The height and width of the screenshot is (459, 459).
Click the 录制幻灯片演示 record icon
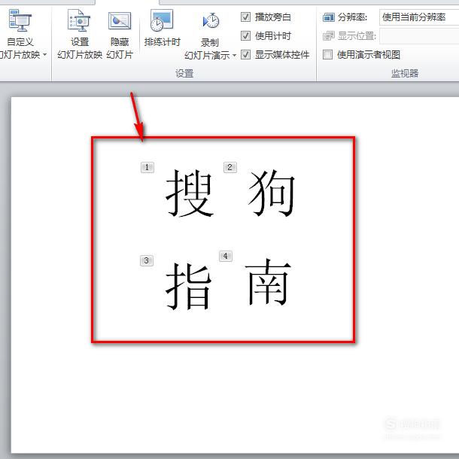click(211, 21)
